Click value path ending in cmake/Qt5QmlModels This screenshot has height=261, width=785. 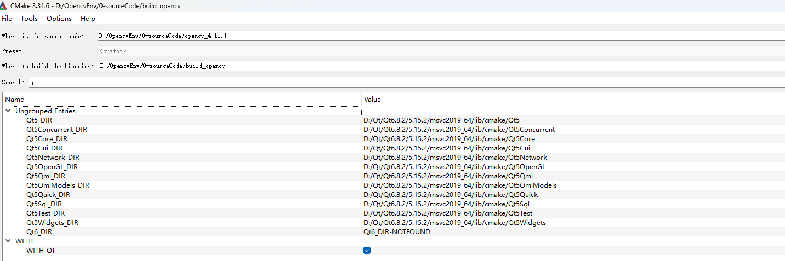coord(460,185)
